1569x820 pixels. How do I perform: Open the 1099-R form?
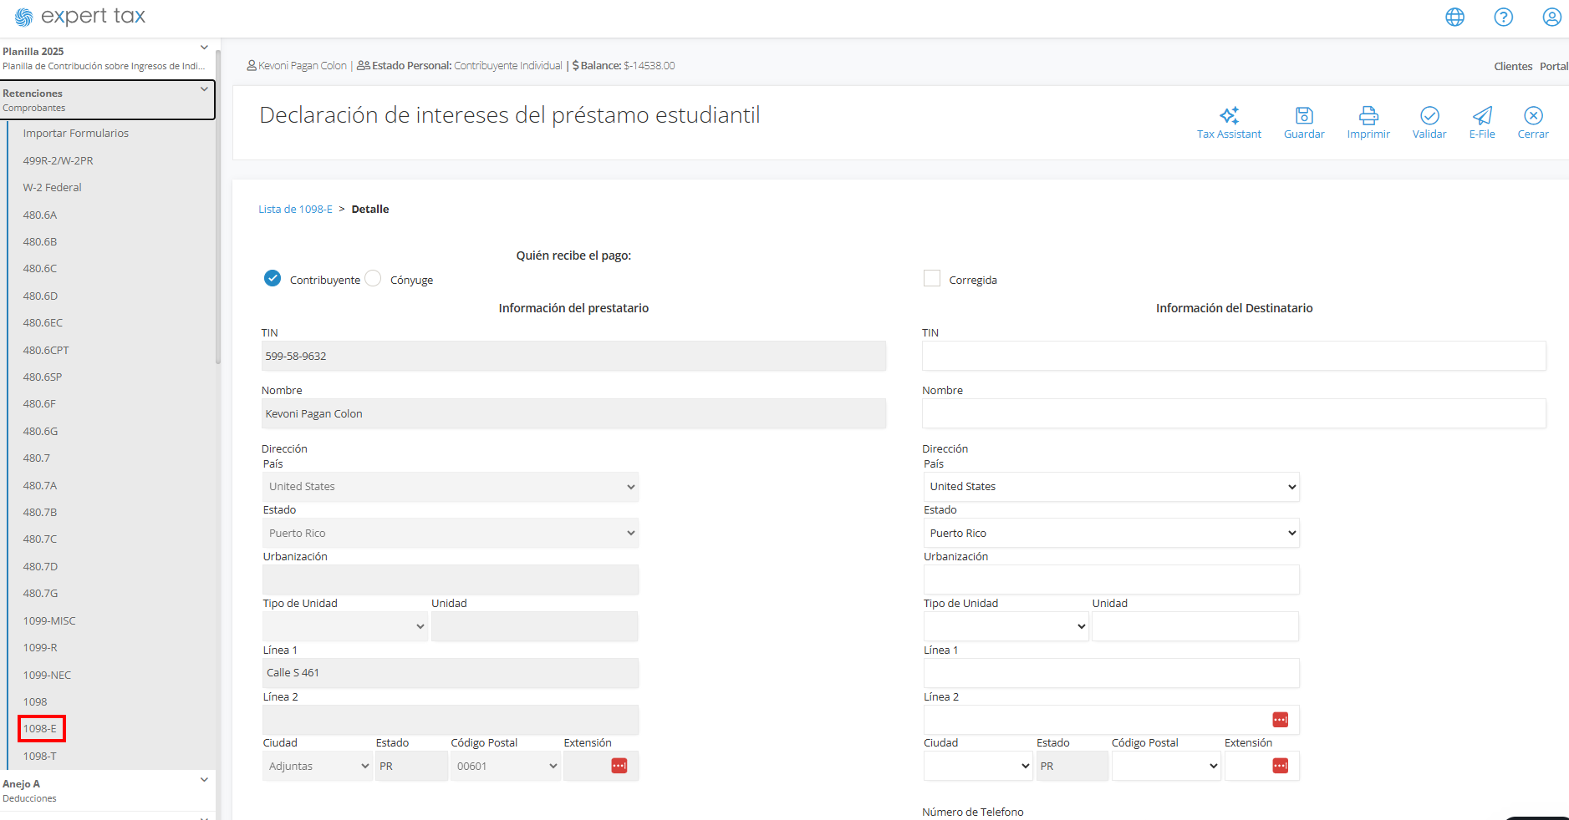point(40,648)
